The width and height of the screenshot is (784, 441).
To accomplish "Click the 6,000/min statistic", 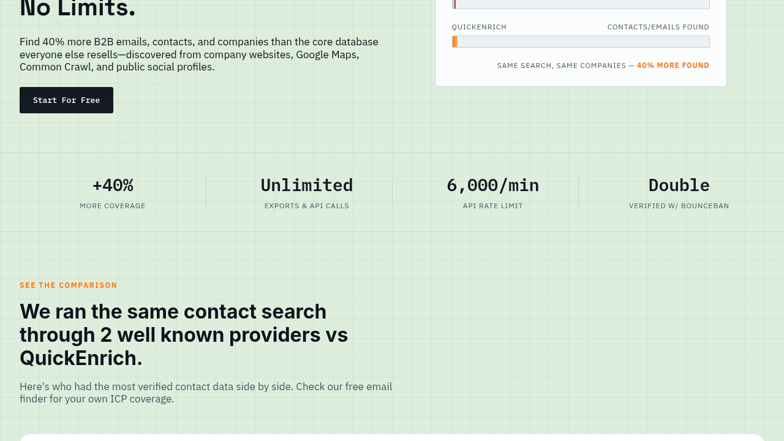I will click(x=493, y=185).
